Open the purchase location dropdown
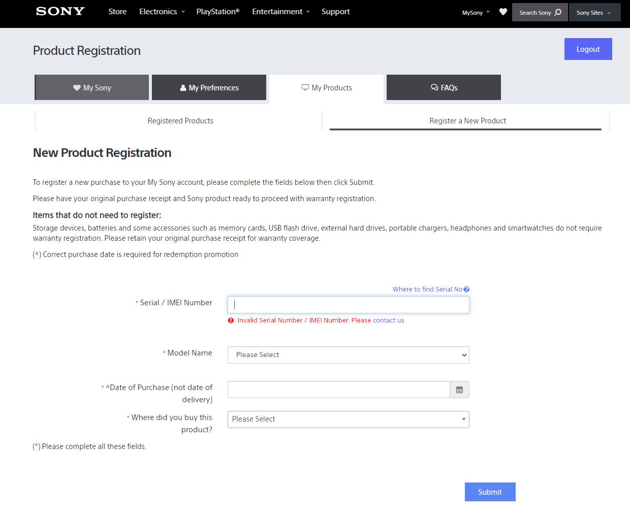 (x=349, y=420)
